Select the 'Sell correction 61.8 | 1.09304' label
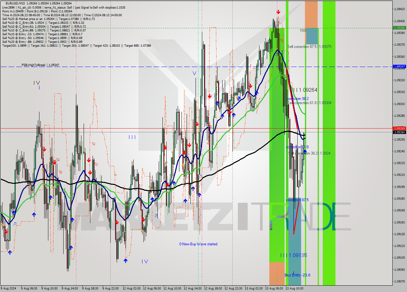The width and height of the screenshot is (407, 292). pos(309,103)
